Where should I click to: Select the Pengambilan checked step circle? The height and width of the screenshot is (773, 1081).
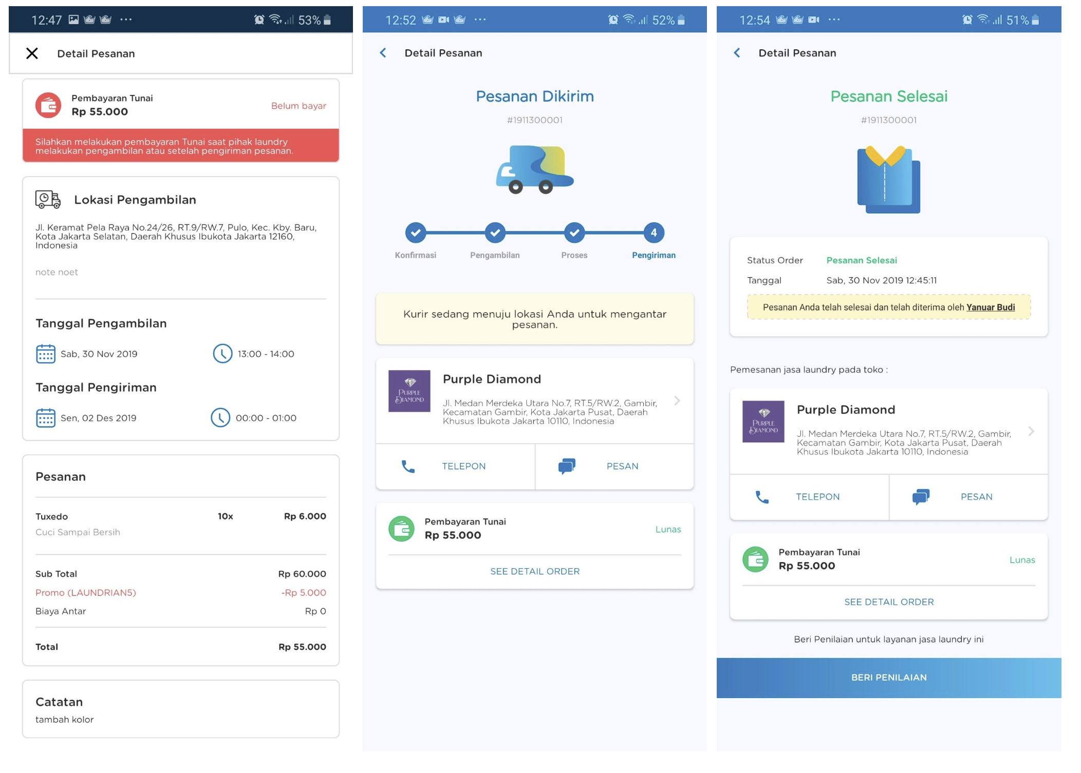coord(495,233)
